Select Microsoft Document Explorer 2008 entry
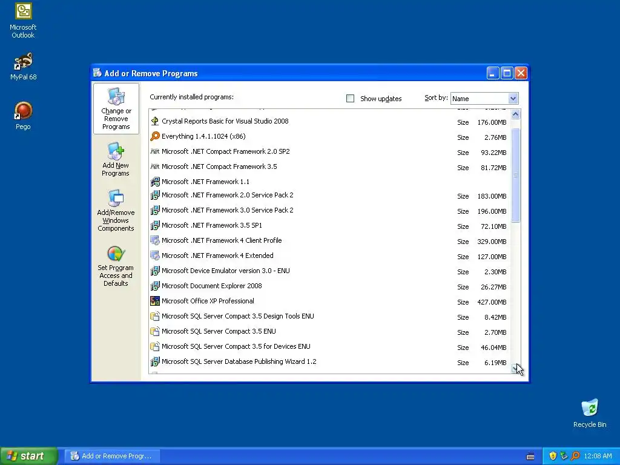The width and height of the screenshot is (620, 465). point(330,286)
